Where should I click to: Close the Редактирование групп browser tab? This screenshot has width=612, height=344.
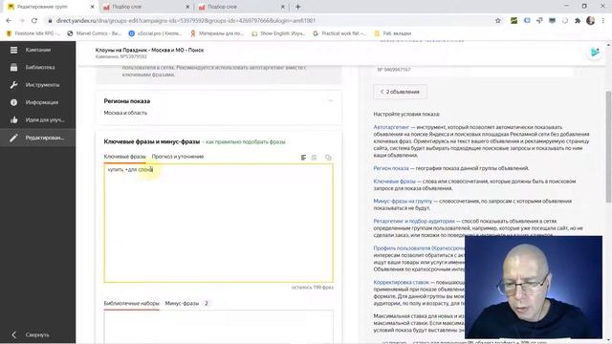click(x=92, y=7)
